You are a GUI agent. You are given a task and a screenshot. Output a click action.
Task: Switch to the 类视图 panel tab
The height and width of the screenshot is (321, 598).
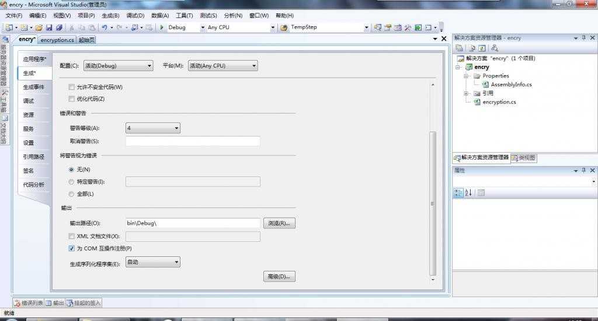coord(524,157)
